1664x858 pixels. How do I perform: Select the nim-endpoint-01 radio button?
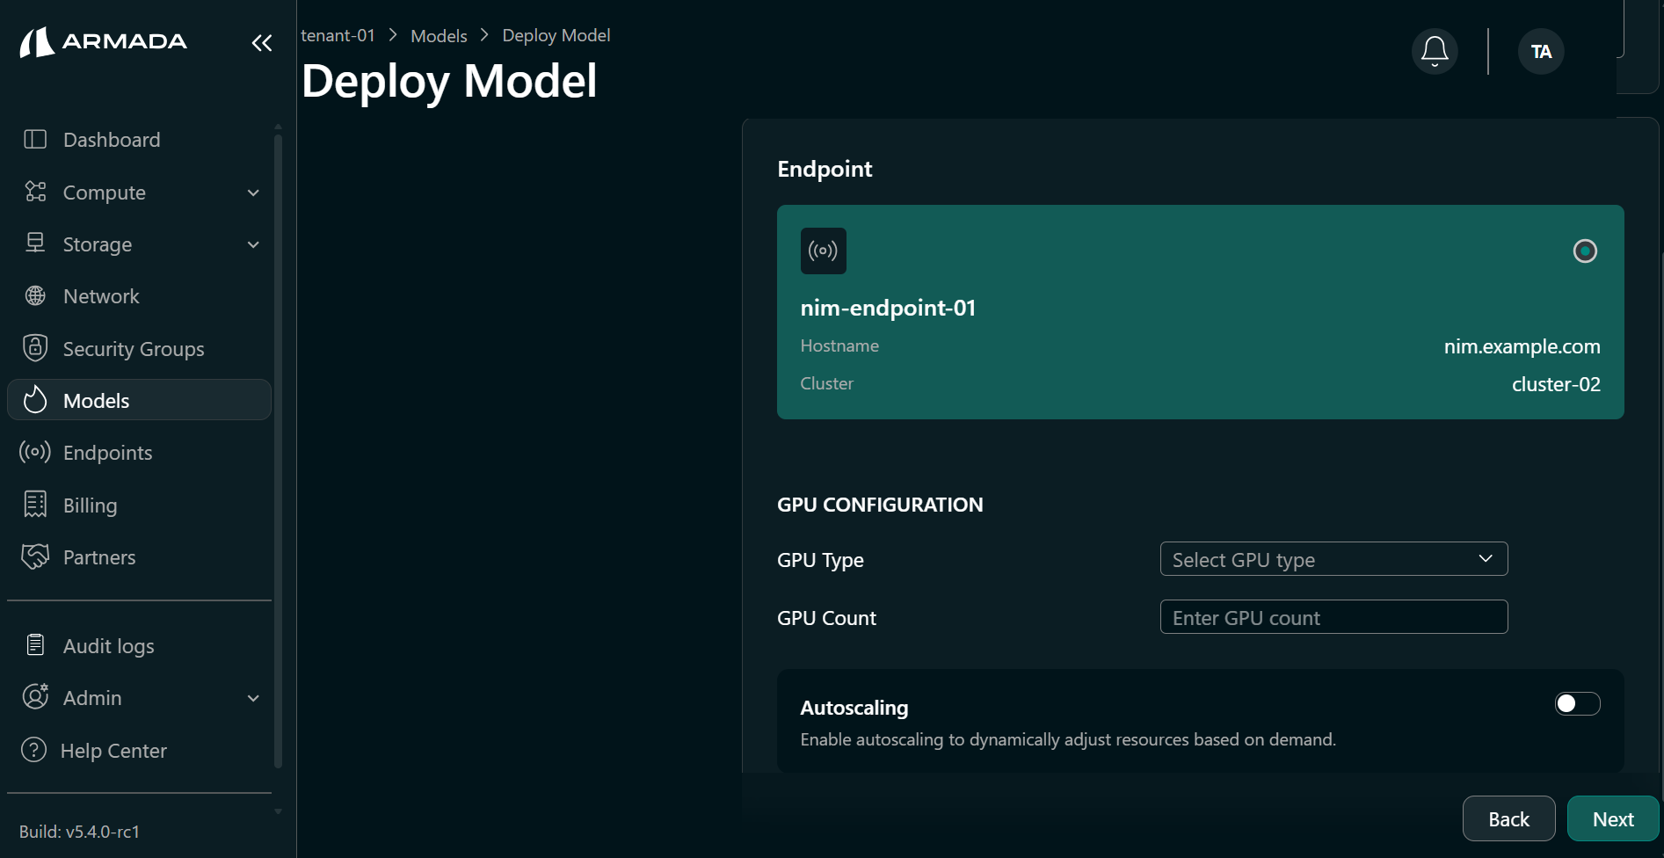[x=1585, y=251]
